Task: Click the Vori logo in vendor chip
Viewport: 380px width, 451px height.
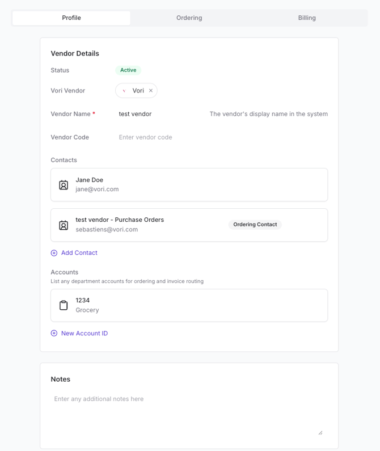Action: (x=124, y=91)
